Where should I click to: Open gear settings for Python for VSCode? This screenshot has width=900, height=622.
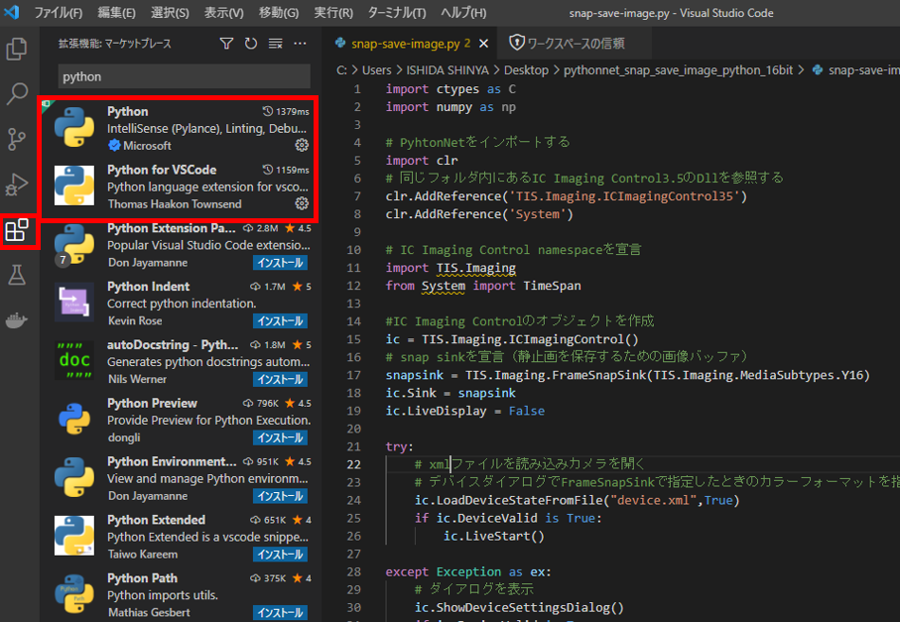pos(302,203)
